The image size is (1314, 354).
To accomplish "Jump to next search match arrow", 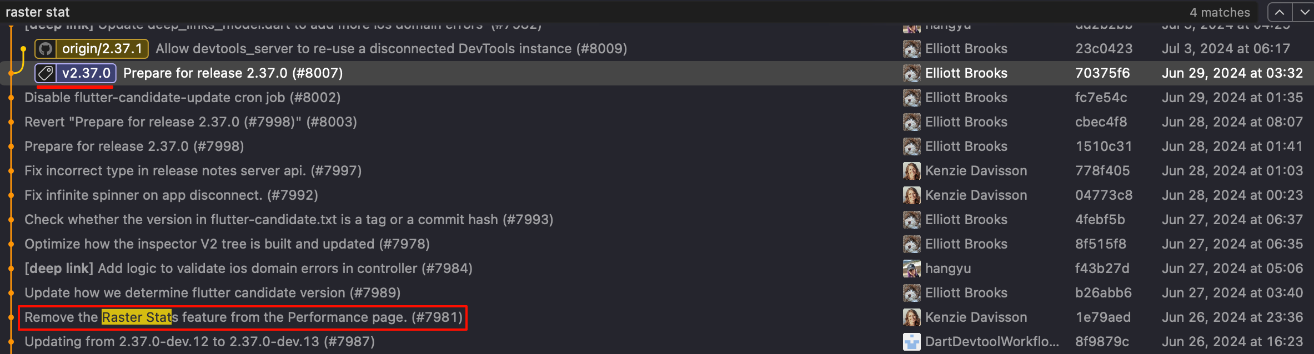I will point(1303,12).
